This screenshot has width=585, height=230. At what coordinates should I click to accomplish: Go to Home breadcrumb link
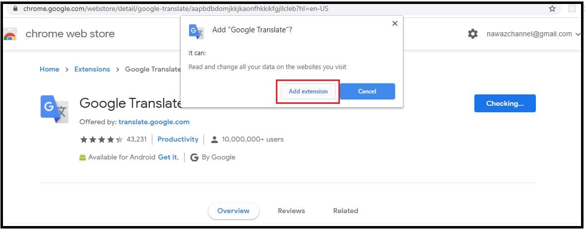49,69
